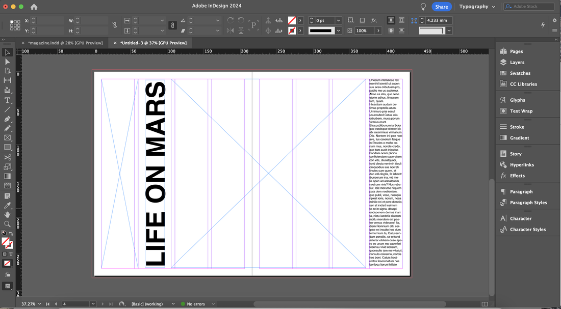Select the Pencil tool

pos(7,128)
